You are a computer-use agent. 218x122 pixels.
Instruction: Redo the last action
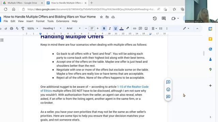[x=6, y=28]
